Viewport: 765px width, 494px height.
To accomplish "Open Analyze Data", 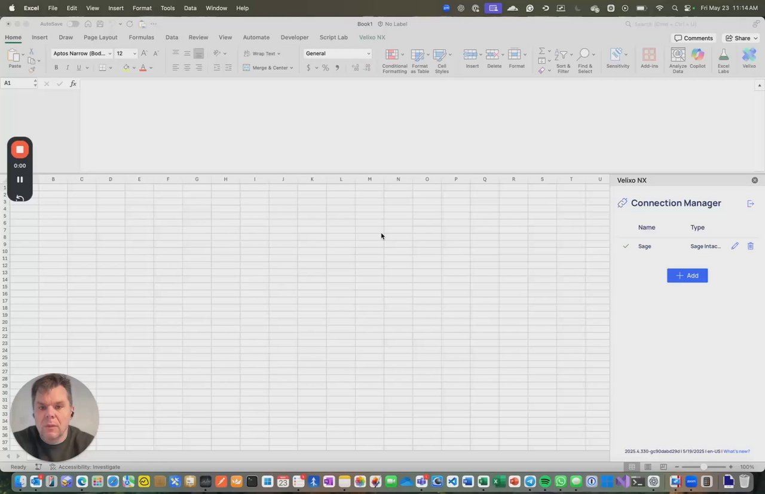I will click(x=678, y=61).
